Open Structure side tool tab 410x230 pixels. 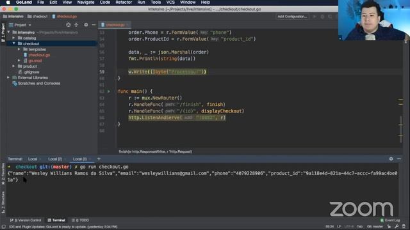coord(3,203)
